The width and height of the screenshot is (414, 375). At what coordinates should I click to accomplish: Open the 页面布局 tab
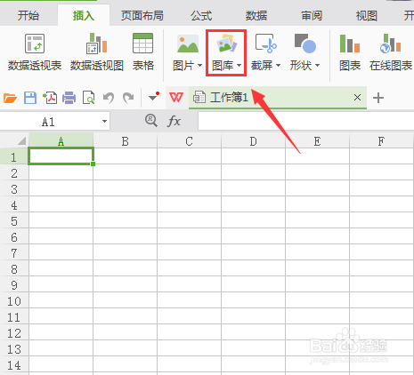(142, 15)
